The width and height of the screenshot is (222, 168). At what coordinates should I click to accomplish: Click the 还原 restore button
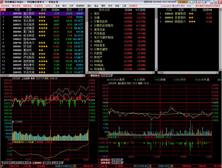3,9
